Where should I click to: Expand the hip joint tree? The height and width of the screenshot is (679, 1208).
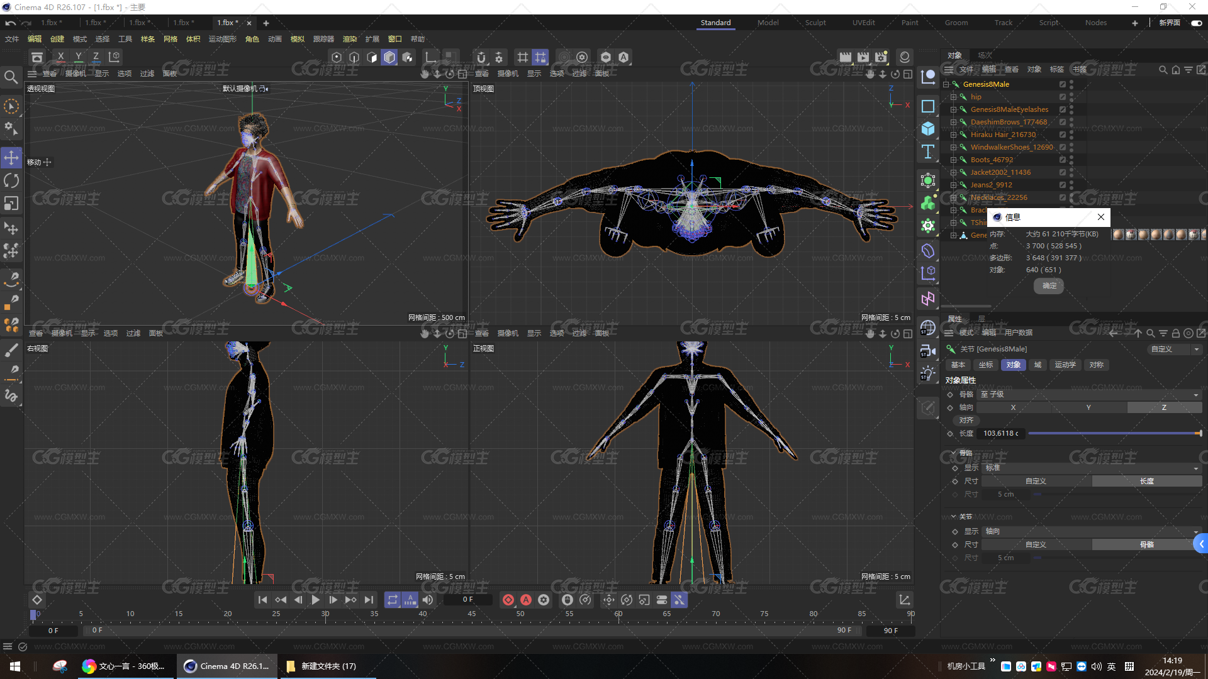(x=953, y=97)
